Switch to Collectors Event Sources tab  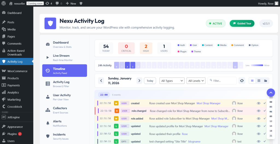(65, 110)
